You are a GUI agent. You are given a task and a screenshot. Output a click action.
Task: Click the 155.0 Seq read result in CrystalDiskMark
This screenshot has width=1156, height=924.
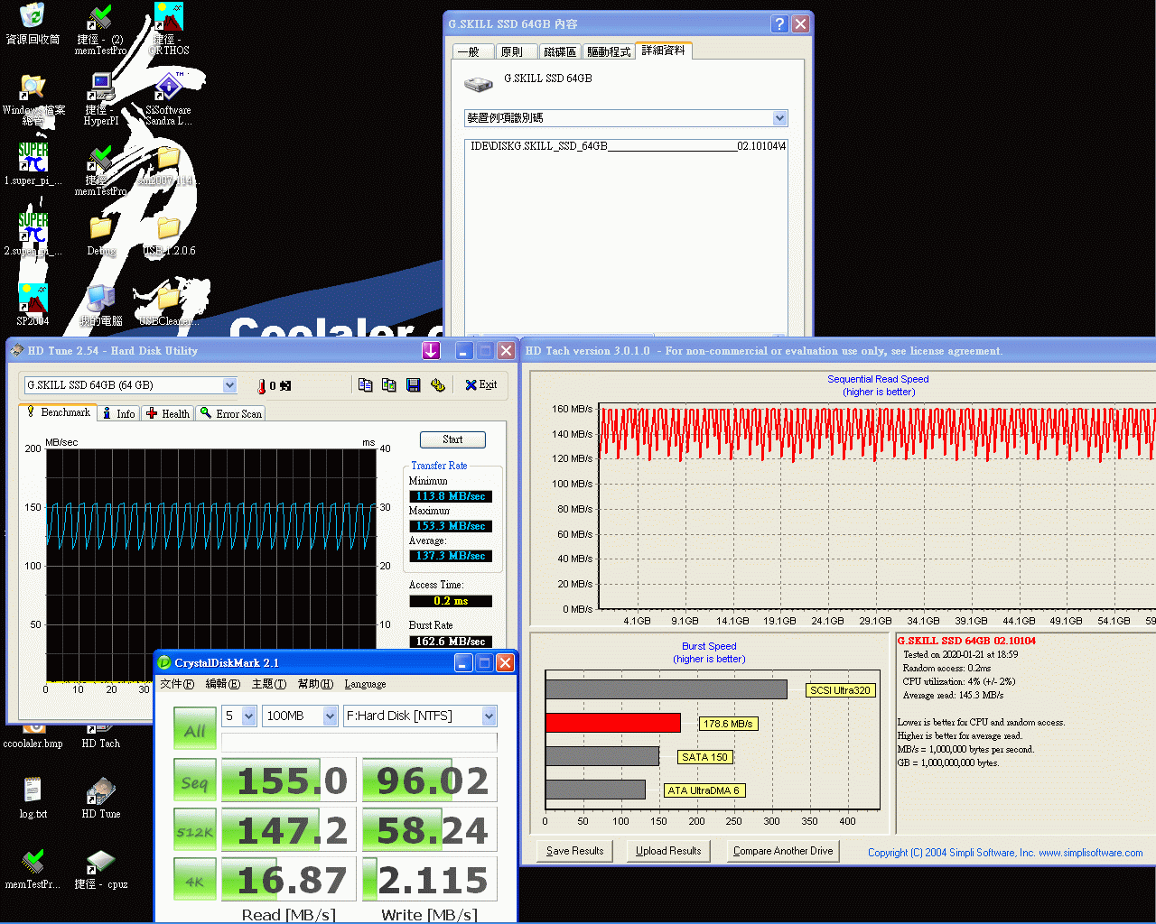(287, 781)
